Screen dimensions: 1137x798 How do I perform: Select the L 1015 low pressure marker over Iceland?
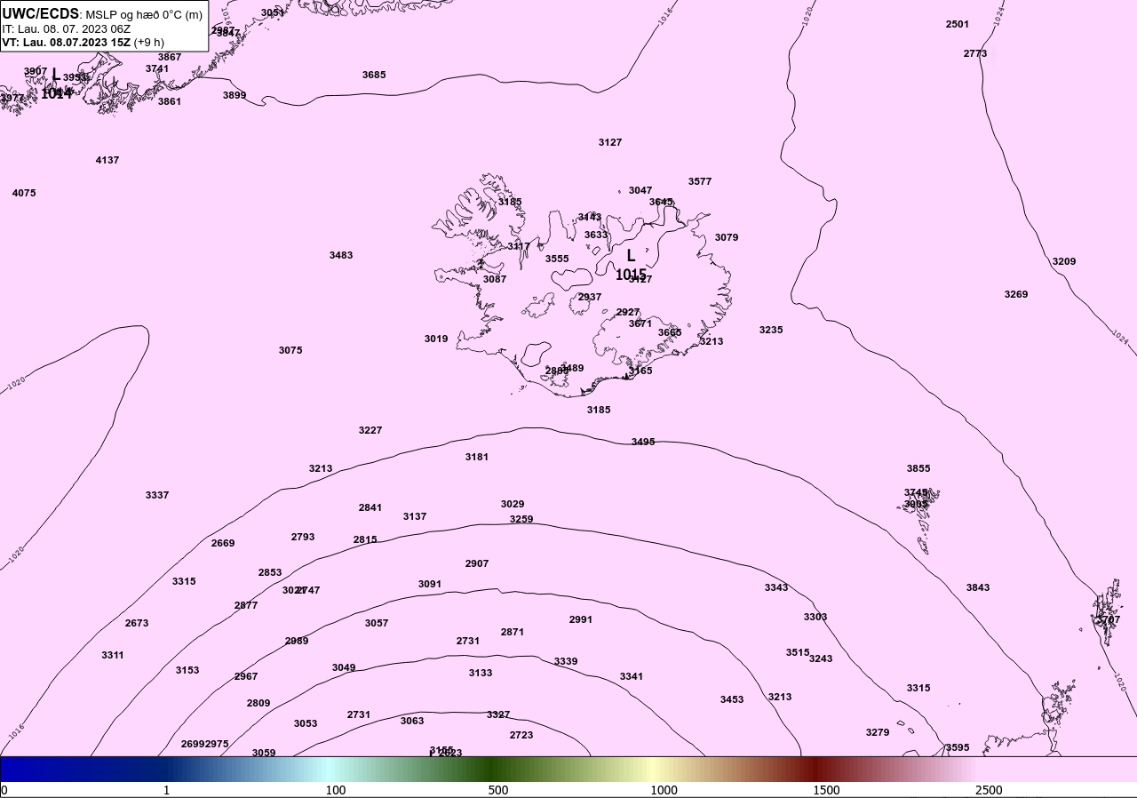pyautogui.click(x=631, y=265)
